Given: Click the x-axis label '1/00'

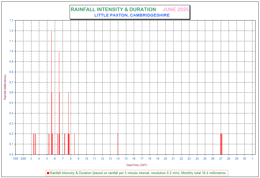Looking at the screenshot, I should click(15, 159).
